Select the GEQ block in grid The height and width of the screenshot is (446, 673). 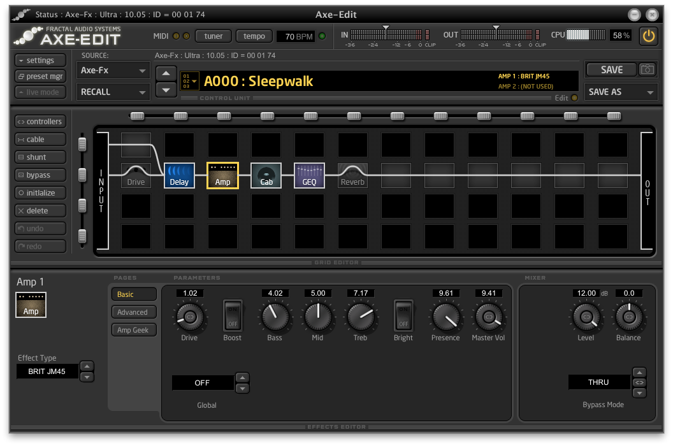coord(310,175)
